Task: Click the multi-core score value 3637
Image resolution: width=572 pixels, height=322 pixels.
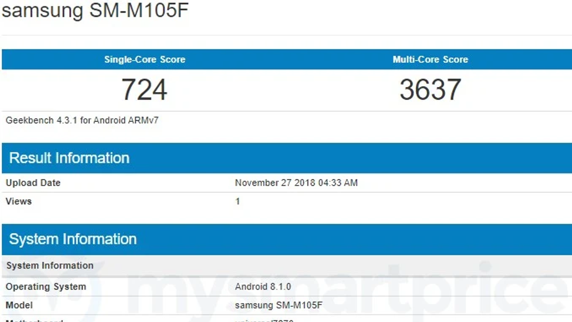Action: [x=430, y=89]
